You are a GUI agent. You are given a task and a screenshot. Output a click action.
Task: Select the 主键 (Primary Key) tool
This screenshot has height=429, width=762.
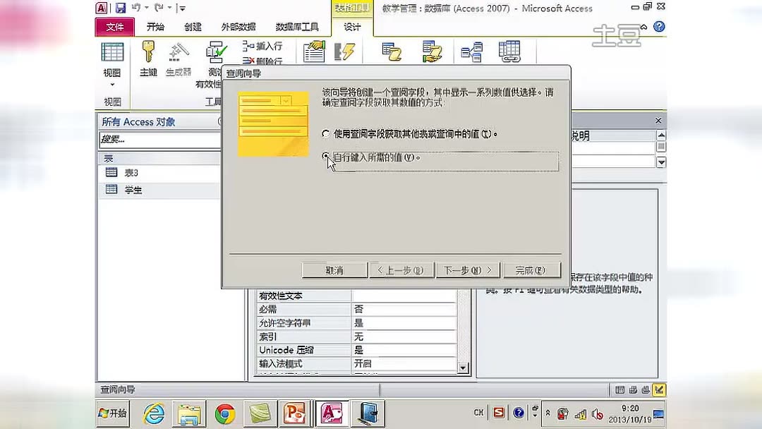(148, 56)
